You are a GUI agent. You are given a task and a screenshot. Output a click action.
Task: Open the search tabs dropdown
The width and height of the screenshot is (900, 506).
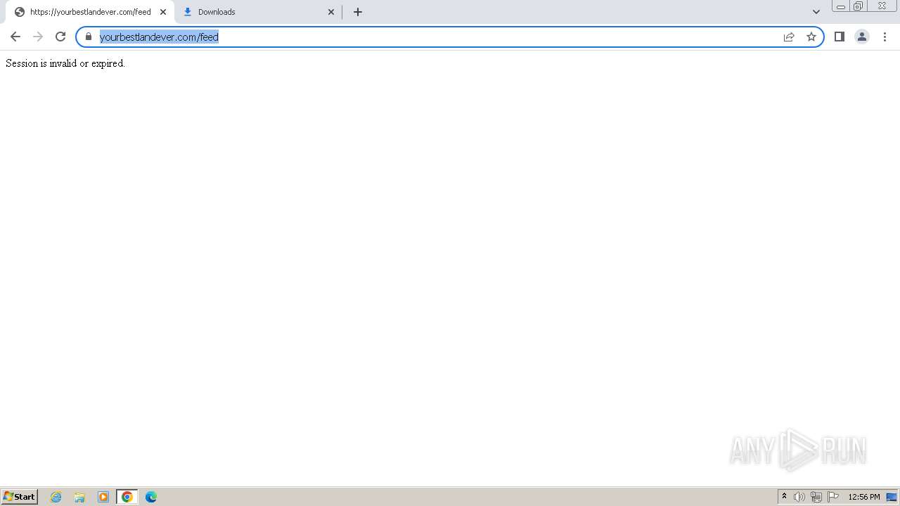coord(816,12)
